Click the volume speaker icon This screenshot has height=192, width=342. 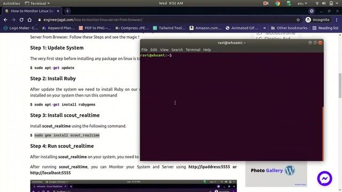324,3
